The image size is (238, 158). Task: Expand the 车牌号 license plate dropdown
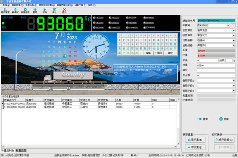tap(228, 25)
